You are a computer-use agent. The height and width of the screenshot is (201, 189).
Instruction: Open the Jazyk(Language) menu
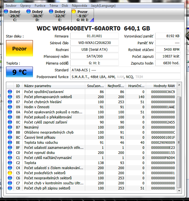[x=103, y=6]
